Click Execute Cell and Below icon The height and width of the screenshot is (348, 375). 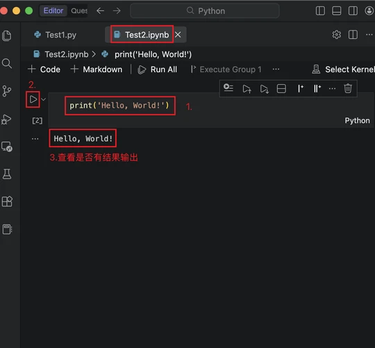tap(265, 89)
